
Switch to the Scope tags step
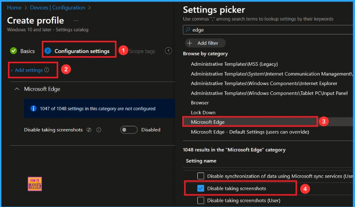click(142, 51)
